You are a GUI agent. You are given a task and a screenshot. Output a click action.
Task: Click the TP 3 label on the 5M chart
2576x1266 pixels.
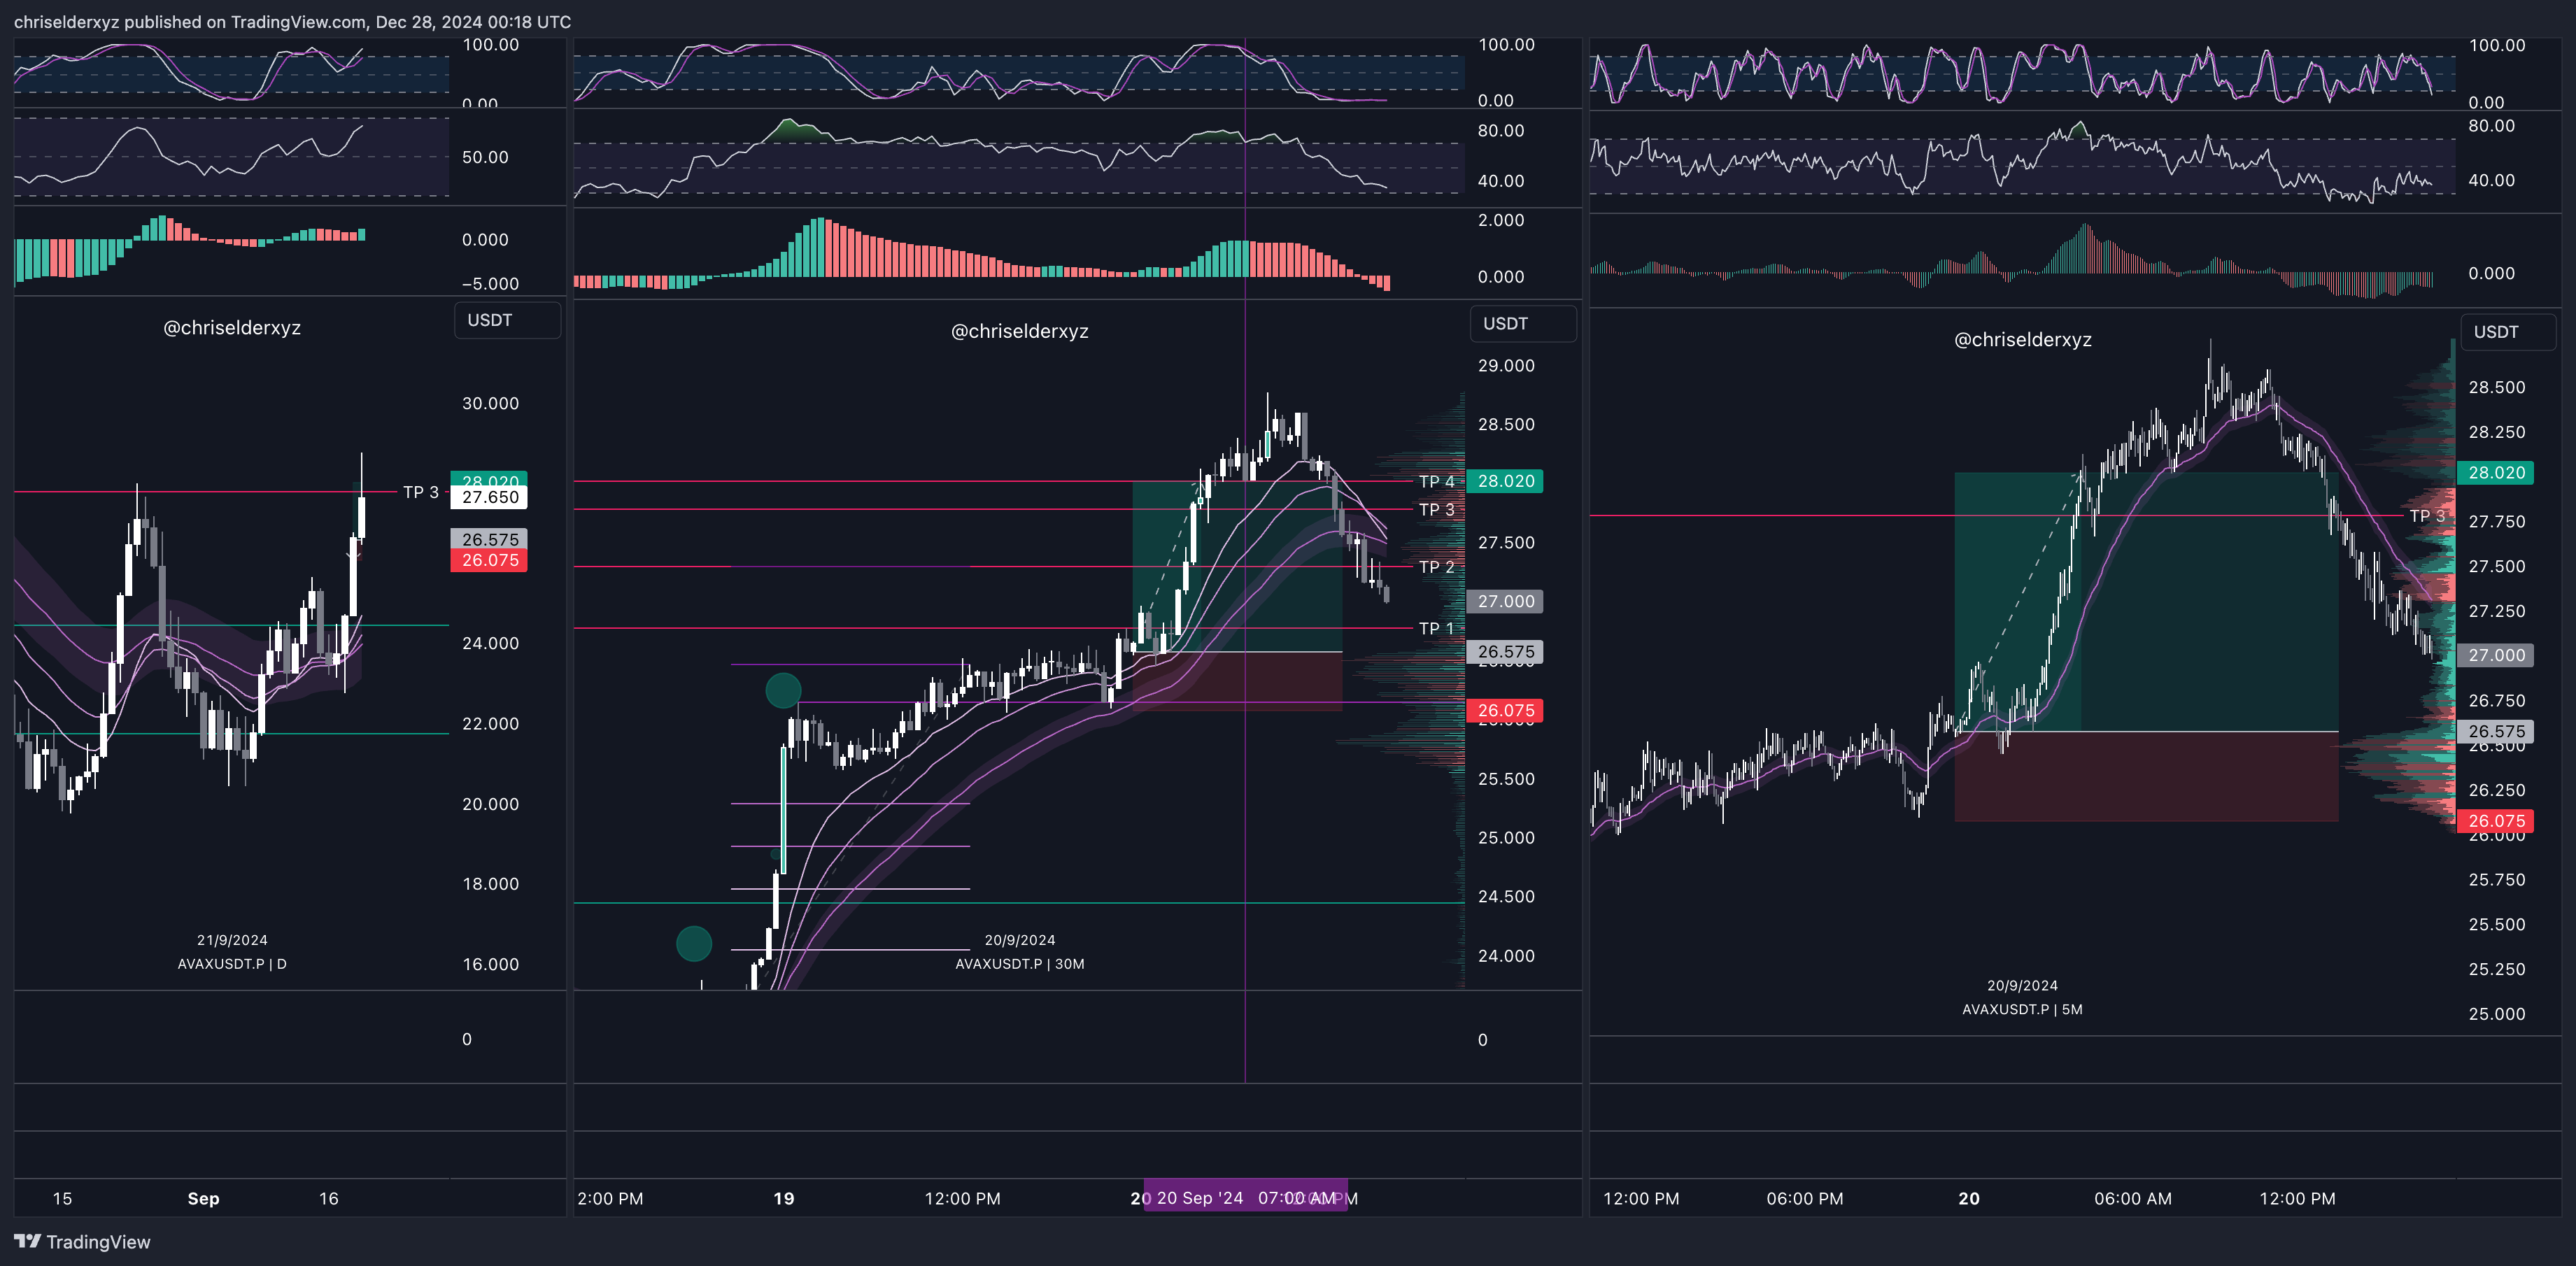[x=2426, y=516]
